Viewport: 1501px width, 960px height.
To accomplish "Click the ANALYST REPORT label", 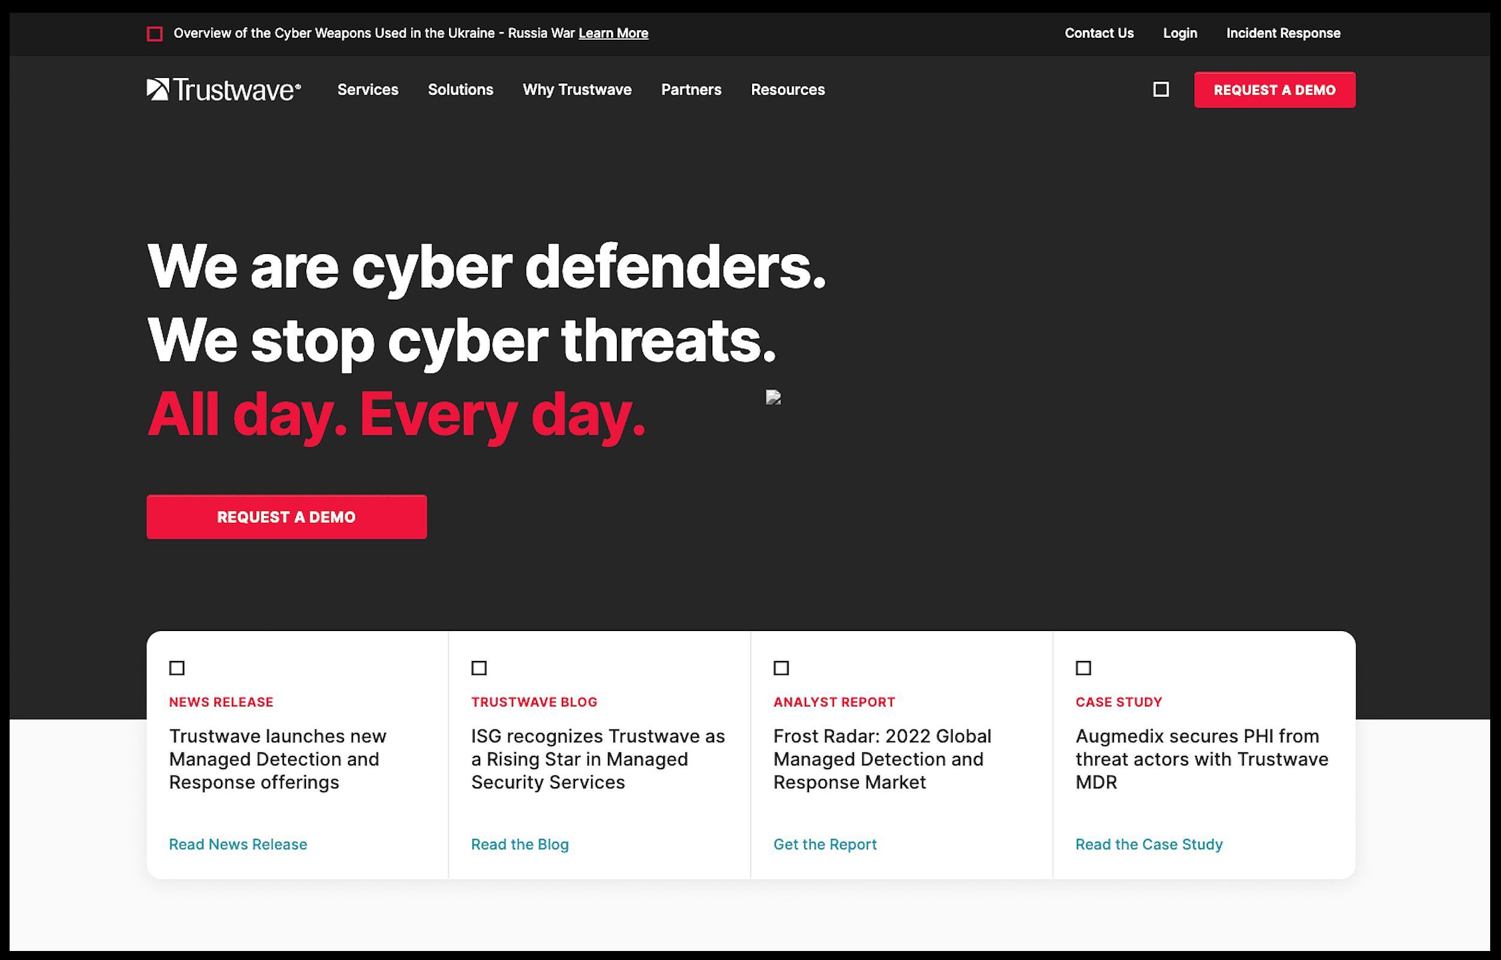I will pyautogui.click(x=834, y=702).
